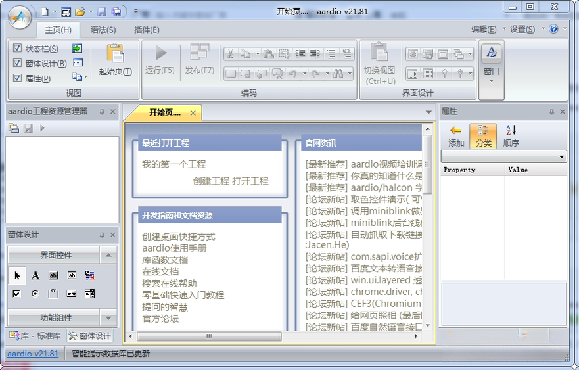Click the 创建工程 link
Screen dimensions: 579x370
click(211, 181)
